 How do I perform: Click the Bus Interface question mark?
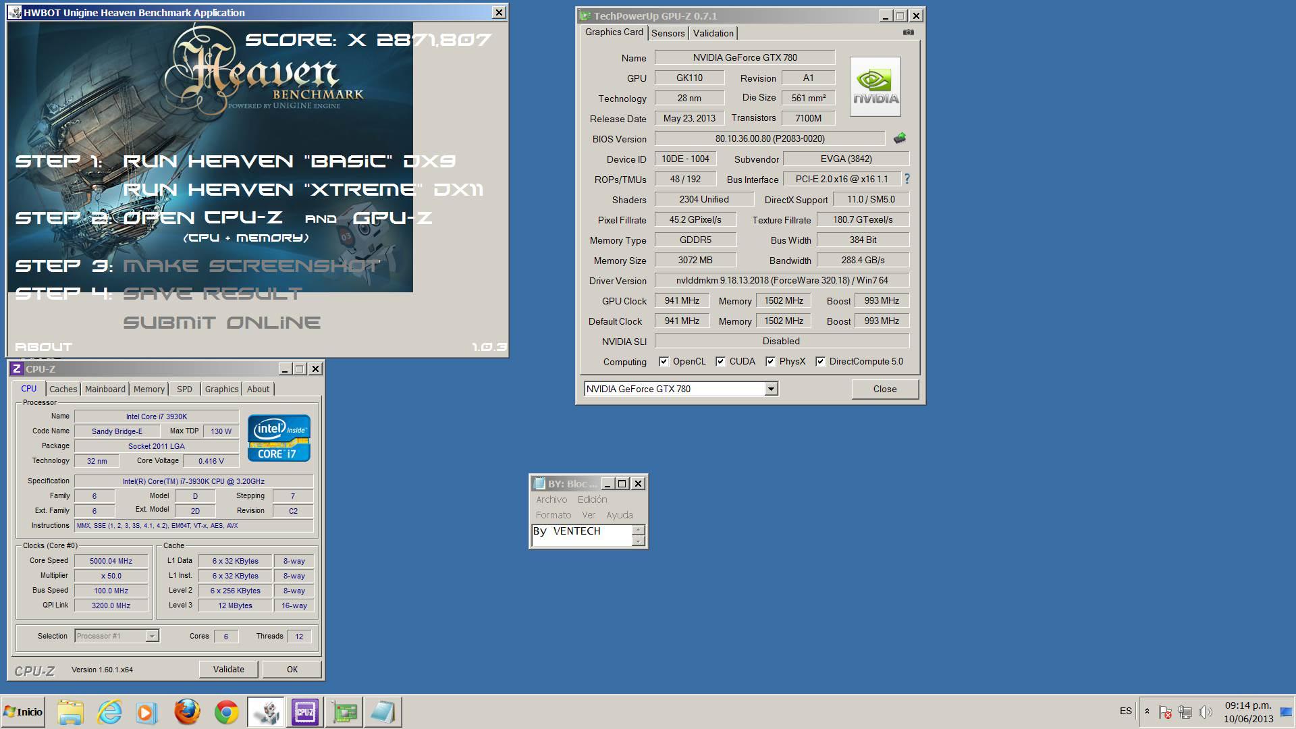pyautogui.click(x=907, y=179)
